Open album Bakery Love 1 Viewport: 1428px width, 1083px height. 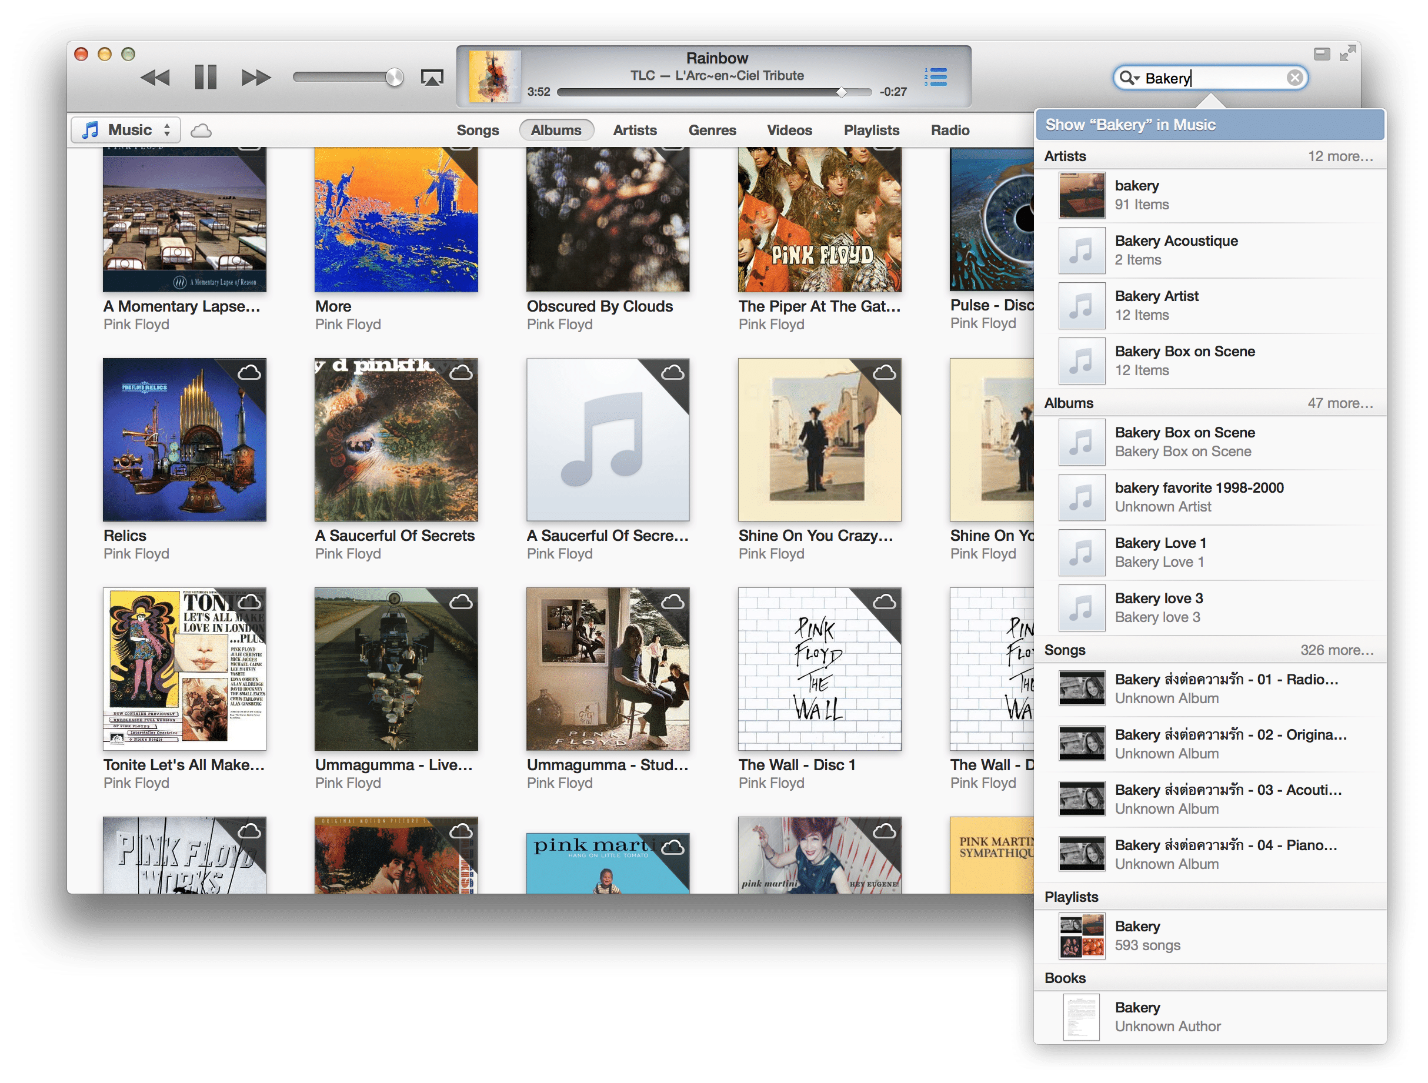pyautogui.click(x=1210, y=553)
